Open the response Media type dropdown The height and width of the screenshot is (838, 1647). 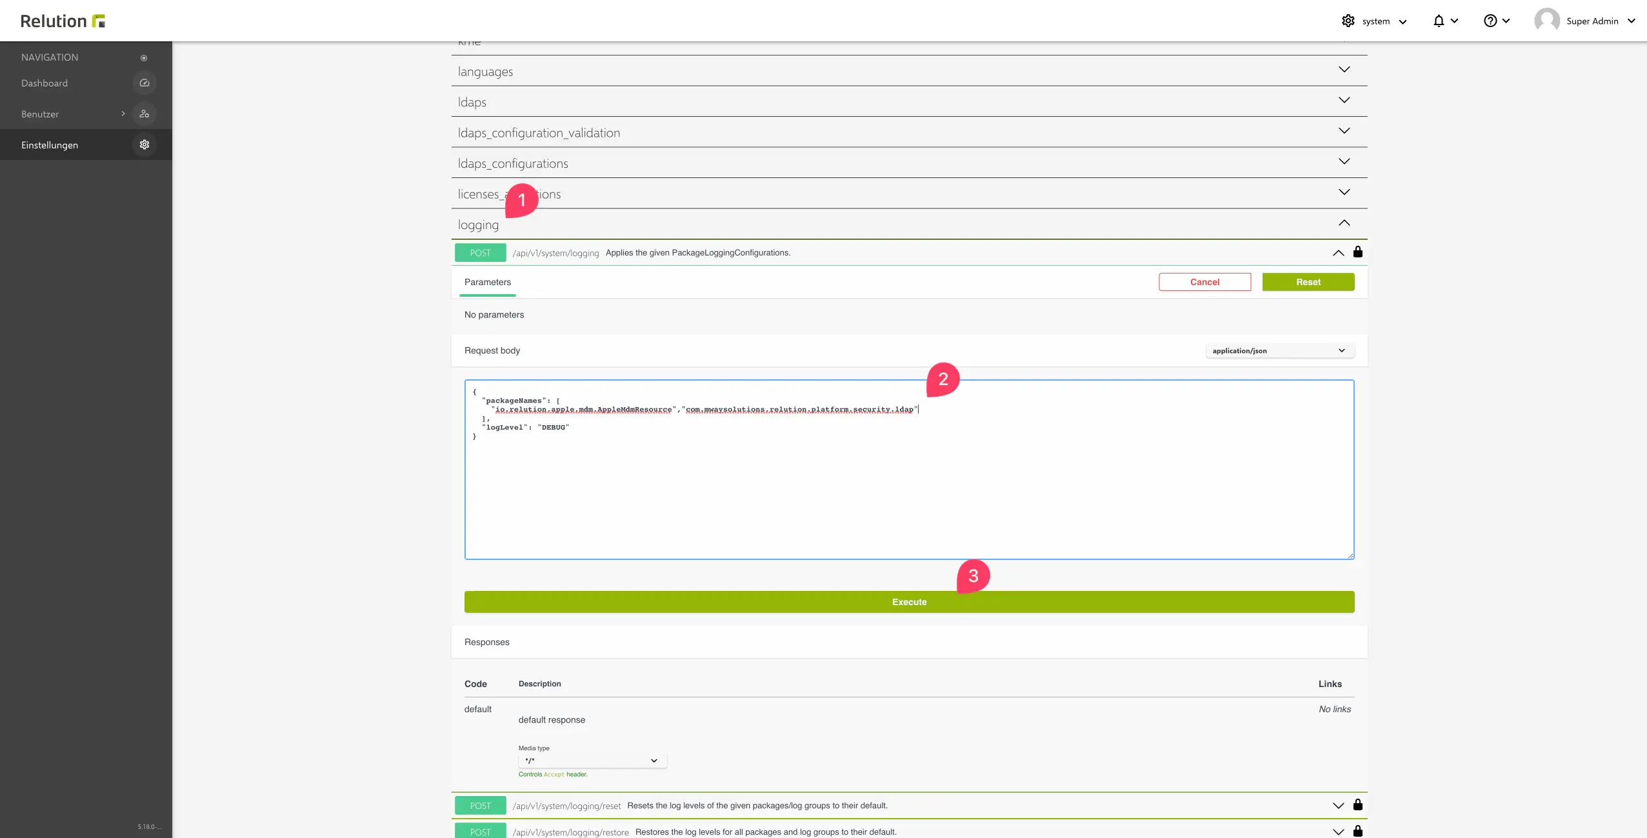point(592,761)
